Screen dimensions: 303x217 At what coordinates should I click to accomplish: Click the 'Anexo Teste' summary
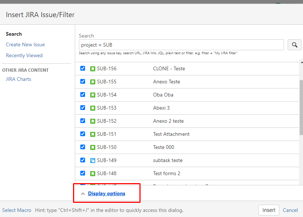click(x=166, y=82)
